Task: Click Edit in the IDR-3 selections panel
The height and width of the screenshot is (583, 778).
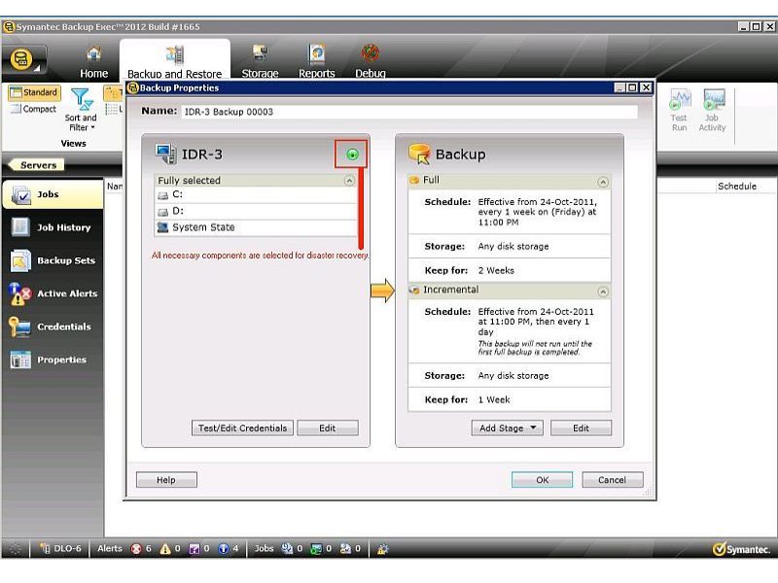Action: click(x=328, y=428)
